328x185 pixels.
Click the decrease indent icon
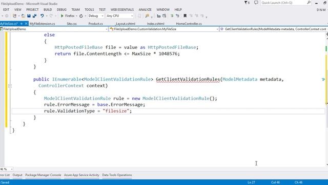point(158,16)
